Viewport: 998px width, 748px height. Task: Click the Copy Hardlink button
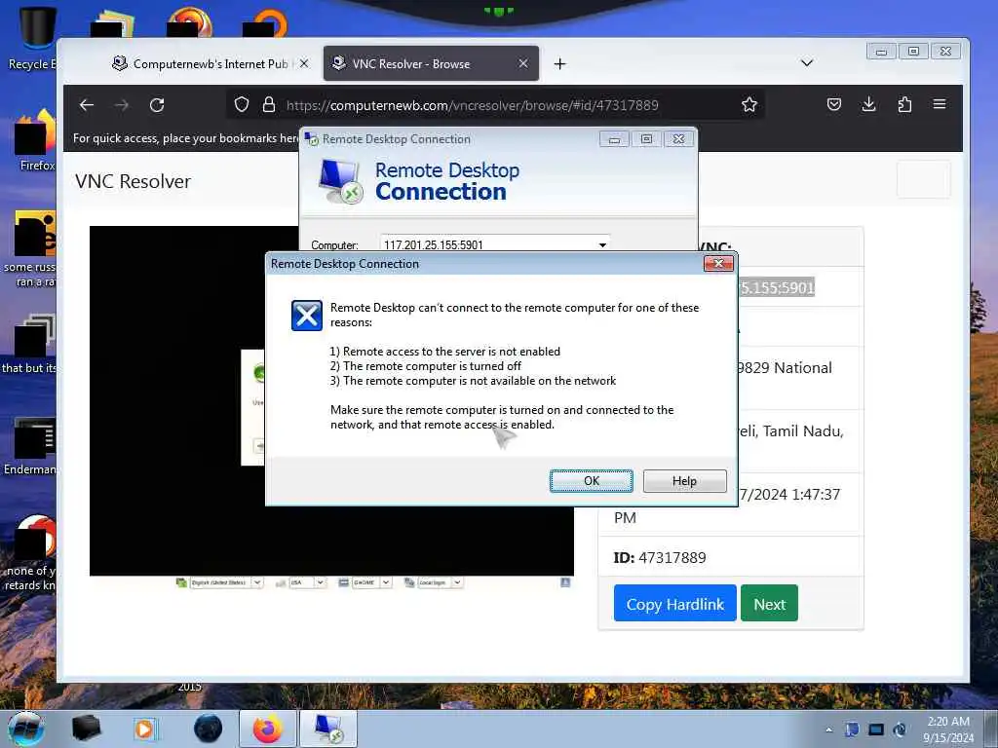point(674,604)
